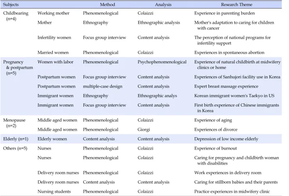Click the 'Method' column header
Screen dimensions: 289x196
pos(108,5)
